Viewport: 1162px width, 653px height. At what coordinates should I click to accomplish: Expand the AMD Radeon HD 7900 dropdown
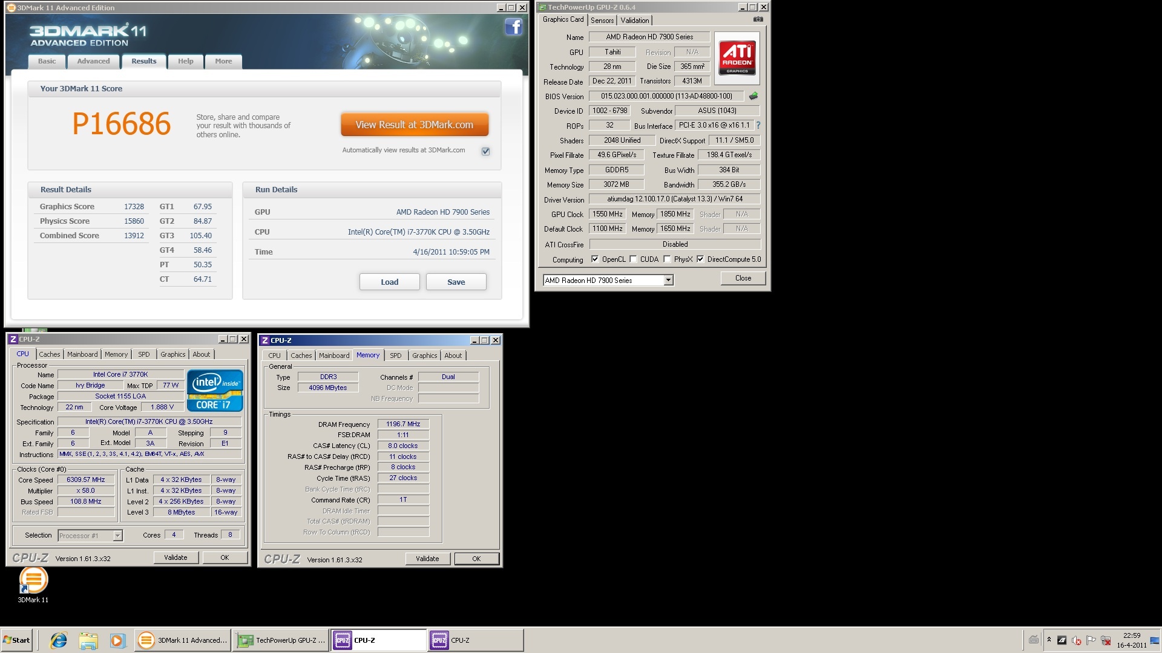(x=668, y=280)
